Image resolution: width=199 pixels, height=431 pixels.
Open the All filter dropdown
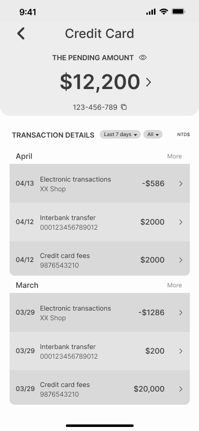click(153, 135)
